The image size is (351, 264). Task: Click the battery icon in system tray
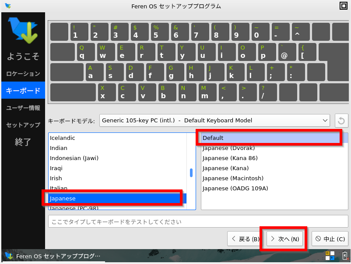pos(345,256)
